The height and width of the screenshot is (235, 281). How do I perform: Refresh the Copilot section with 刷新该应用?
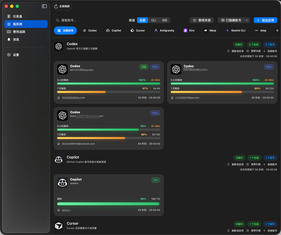[235, 165]
